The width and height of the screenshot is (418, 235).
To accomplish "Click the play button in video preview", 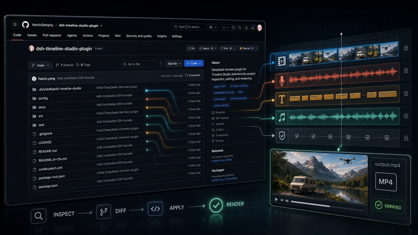I will click(276, 199).
